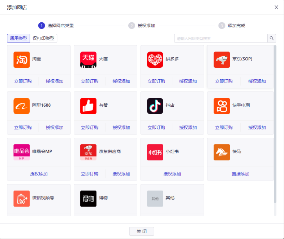Close the 添加网店 dialog with X
This screenshot has width=284, height=239.
click(x=276, y=7)
